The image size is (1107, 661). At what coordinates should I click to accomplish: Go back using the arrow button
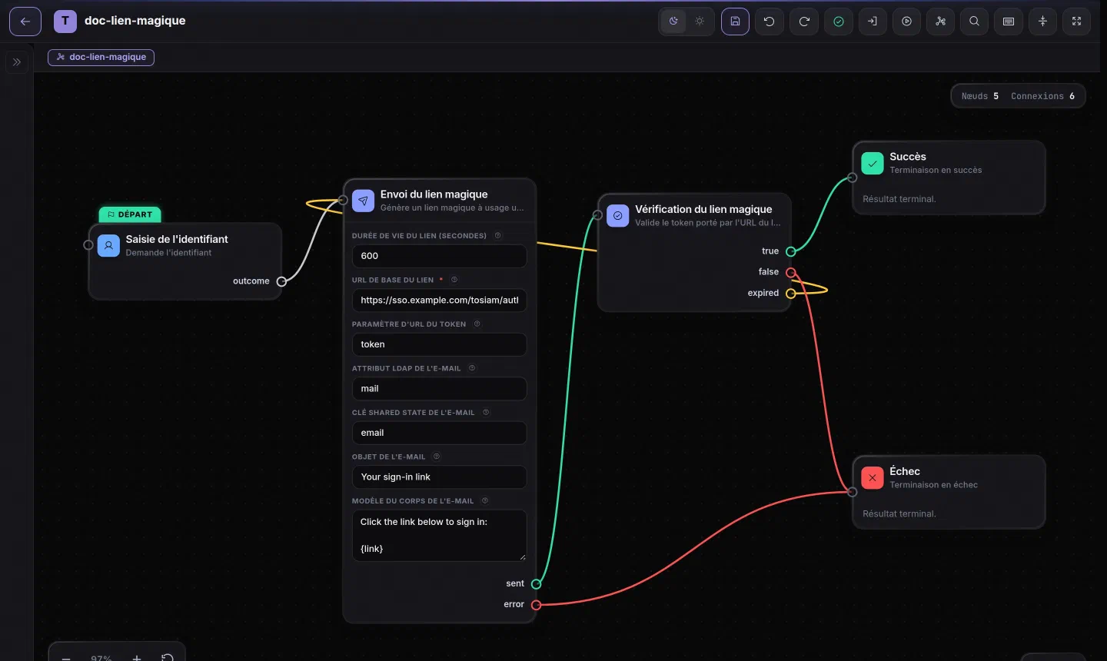pos(25,22)
